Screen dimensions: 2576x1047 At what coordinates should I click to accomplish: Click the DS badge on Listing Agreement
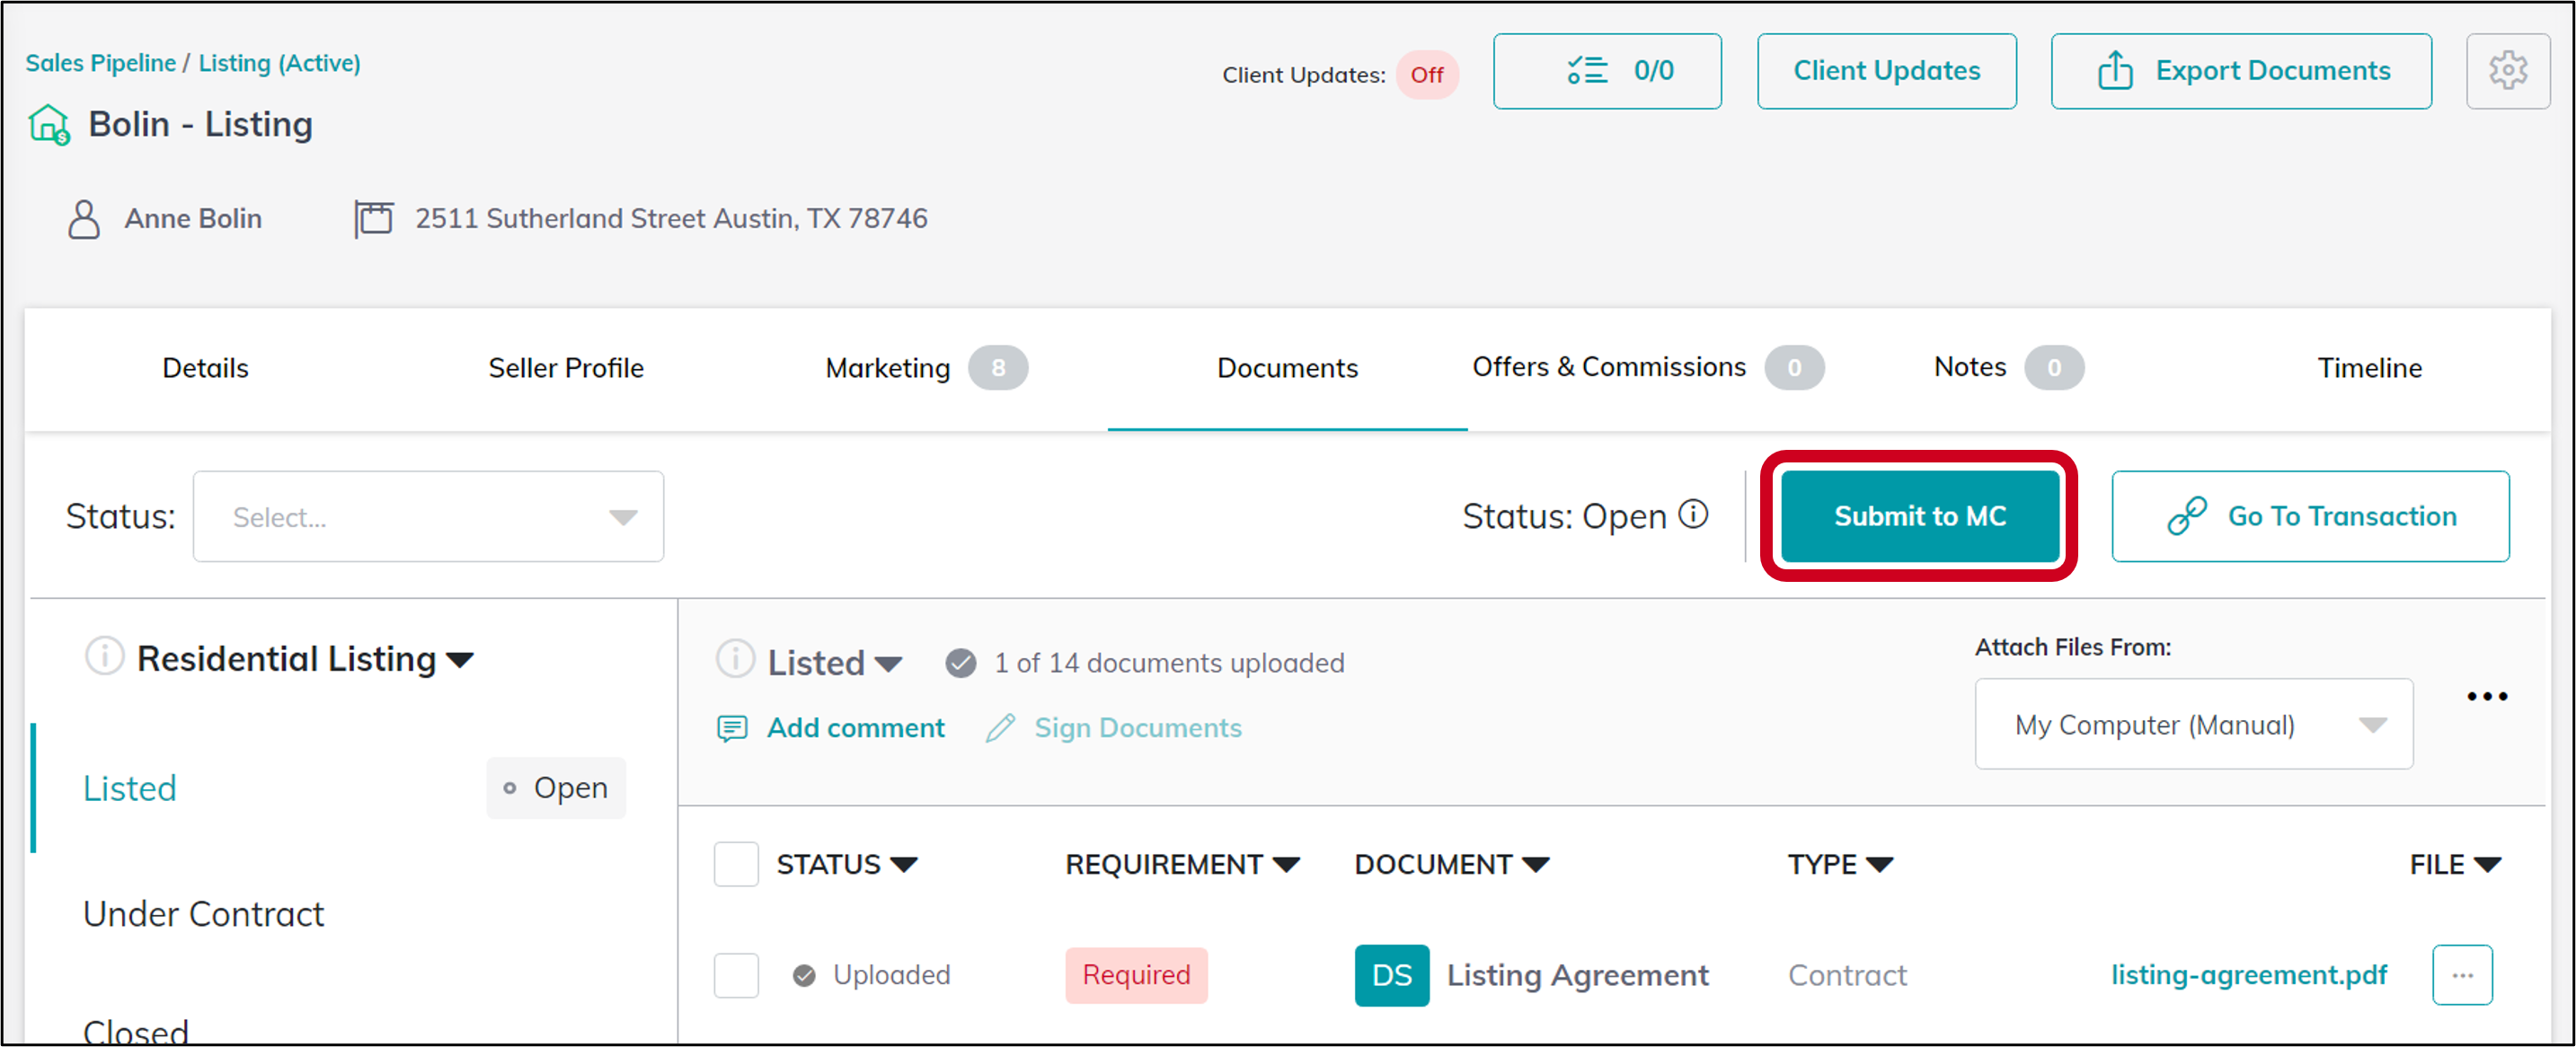pyautogui.click(x=1391, y=975)
